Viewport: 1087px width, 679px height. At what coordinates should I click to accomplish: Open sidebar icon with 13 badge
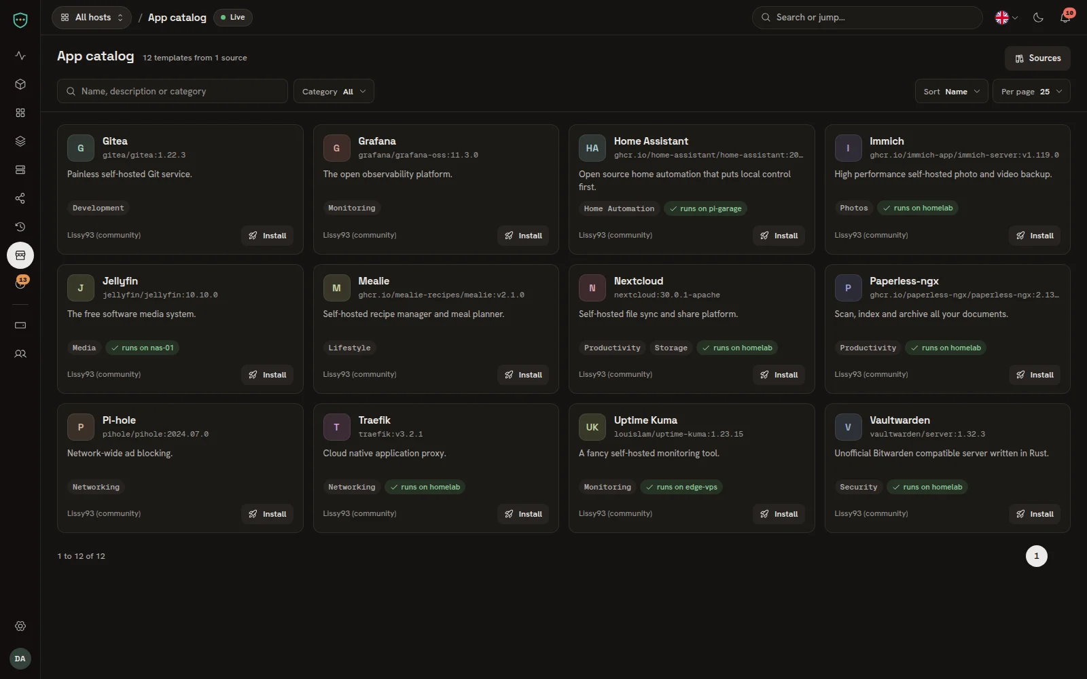[20, 284]
